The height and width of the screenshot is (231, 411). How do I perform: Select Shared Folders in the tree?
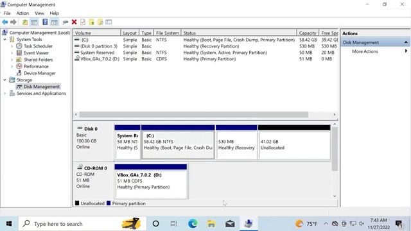pos(39,60)
